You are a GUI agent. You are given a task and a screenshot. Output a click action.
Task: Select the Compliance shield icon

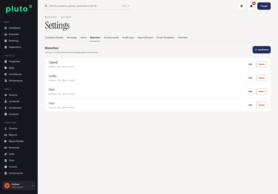(x=6, y=74)
